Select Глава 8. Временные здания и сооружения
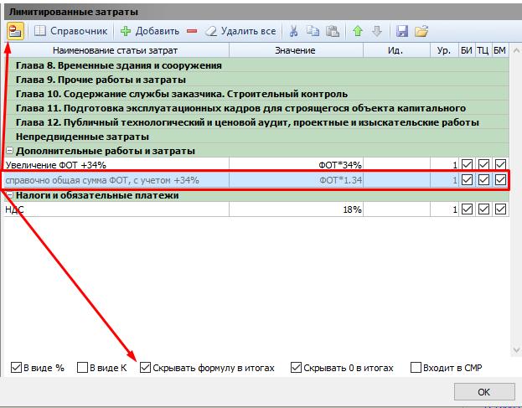Screen dimensions: 522x408 pyautogui.click(x=256, y=65)
